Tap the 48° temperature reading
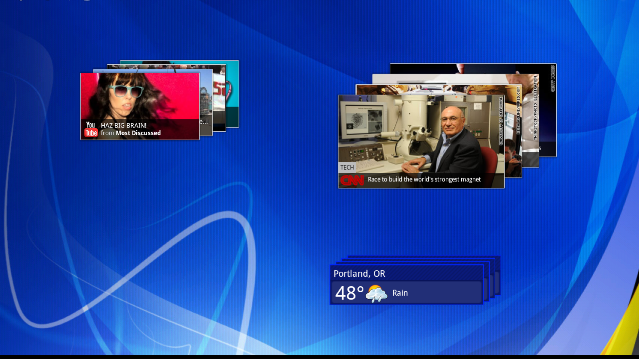The width and height of the screenshot is (639, 359). [349, 293]
